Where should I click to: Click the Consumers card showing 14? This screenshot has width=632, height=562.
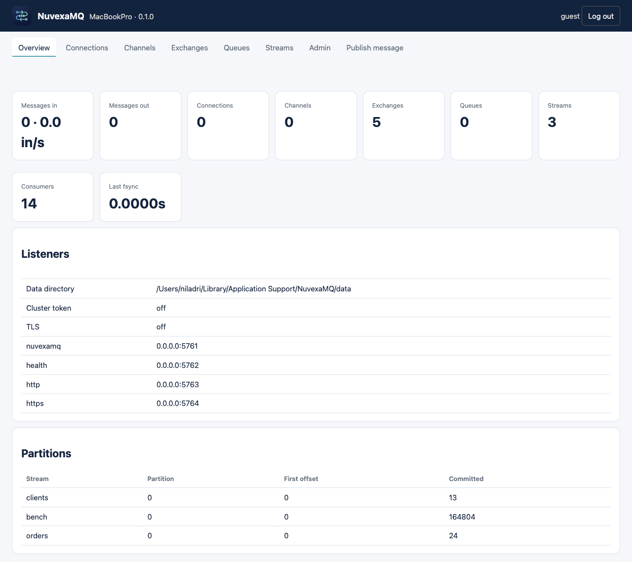[x=53, y=197]
